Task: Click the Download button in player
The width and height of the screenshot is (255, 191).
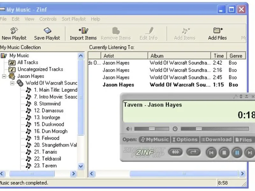Action: (x=216, y=139)
